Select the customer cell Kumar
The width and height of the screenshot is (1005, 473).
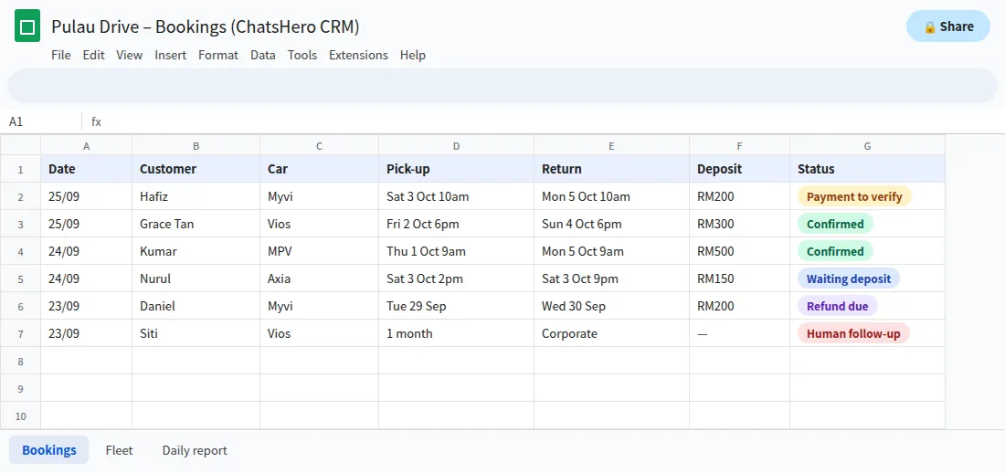(196, 251)
